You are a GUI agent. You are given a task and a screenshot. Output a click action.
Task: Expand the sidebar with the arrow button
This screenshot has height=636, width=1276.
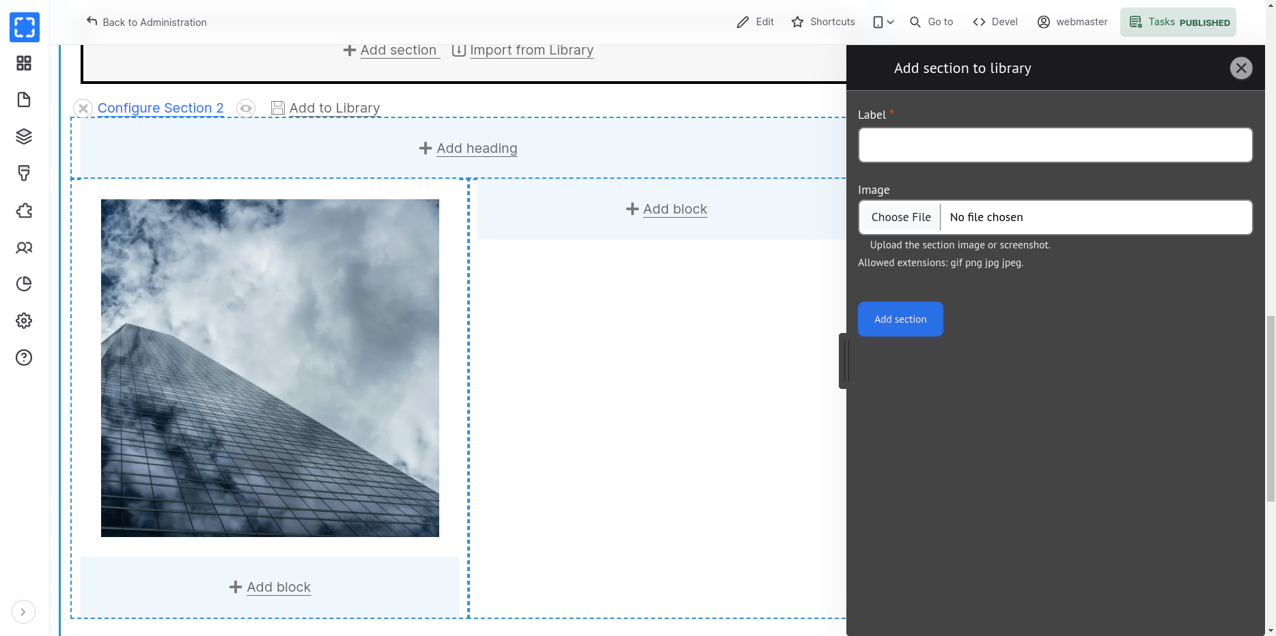point(23,612)
